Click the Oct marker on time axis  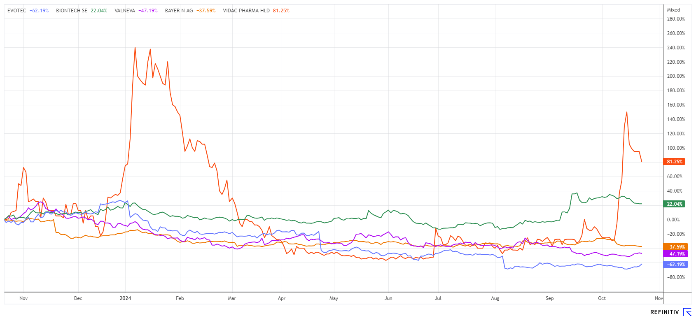tap(602, 298)
